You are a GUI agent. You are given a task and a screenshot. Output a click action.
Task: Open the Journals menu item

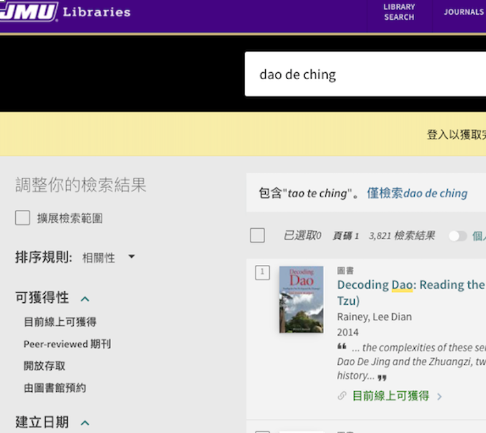tap(464, 12)
